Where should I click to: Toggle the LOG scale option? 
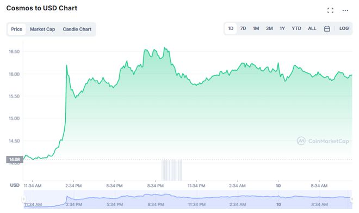tap(344, 28)
